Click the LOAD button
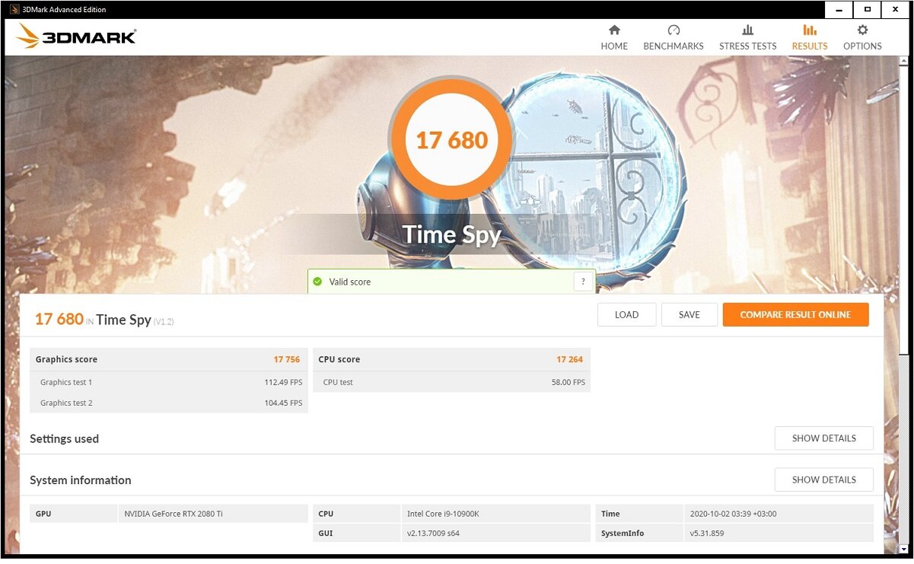The width and height of the screenshot is (914, 564). (x=626, y=315)
